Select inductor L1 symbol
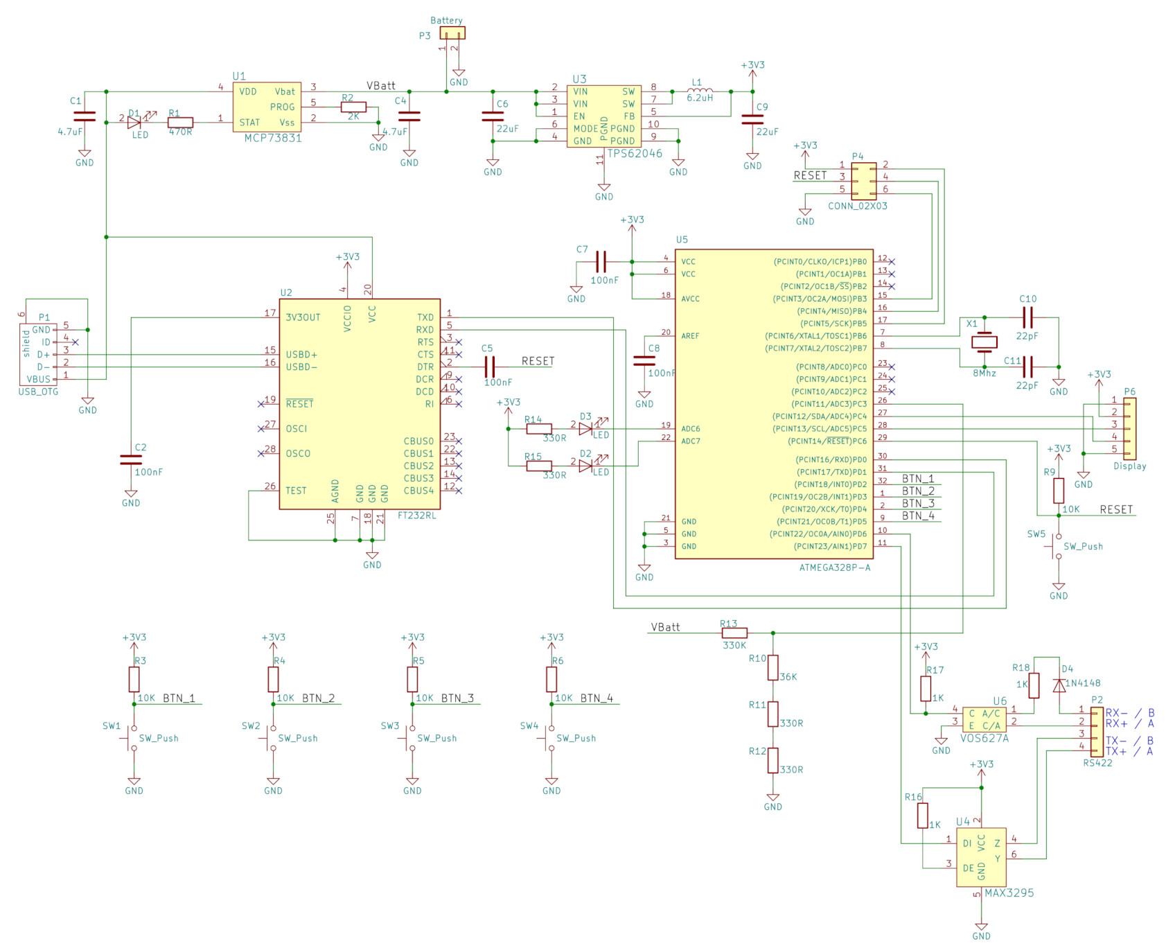The image size is (1166, 950). [x=700, y=91]
